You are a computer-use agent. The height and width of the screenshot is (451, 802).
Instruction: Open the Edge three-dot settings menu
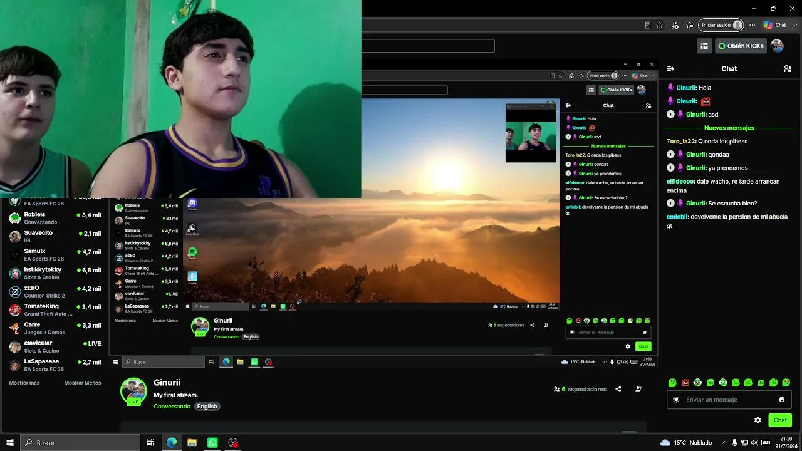(753, 25)
